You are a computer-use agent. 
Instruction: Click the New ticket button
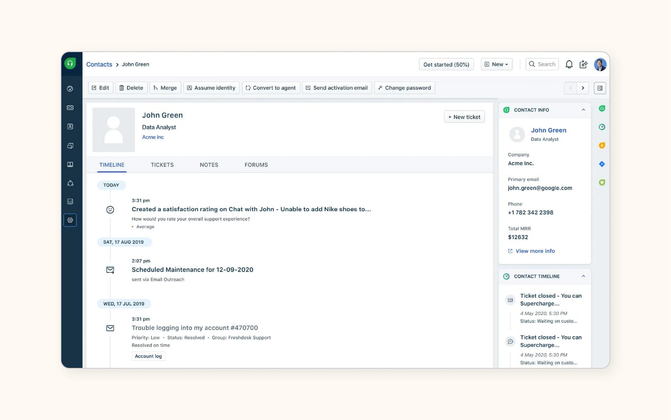click(464, 117)
